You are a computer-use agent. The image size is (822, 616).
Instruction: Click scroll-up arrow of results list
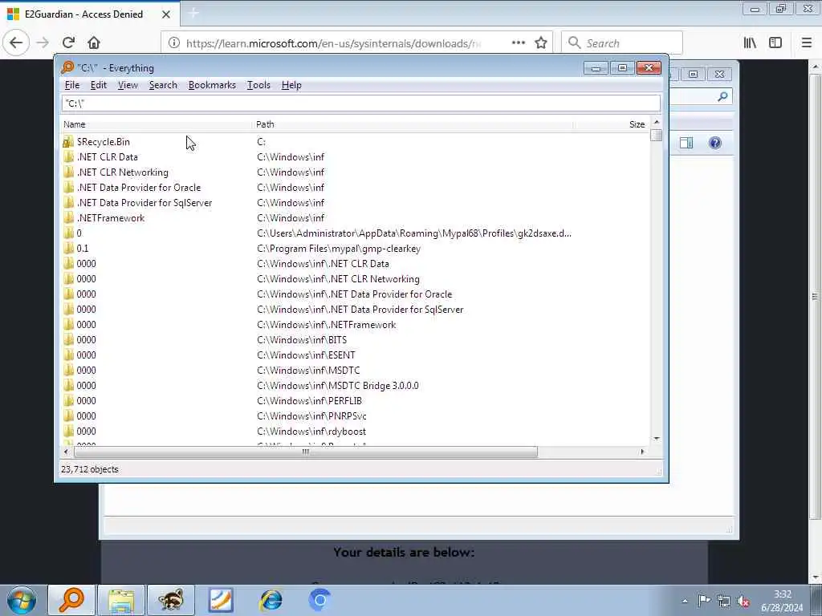657,123
